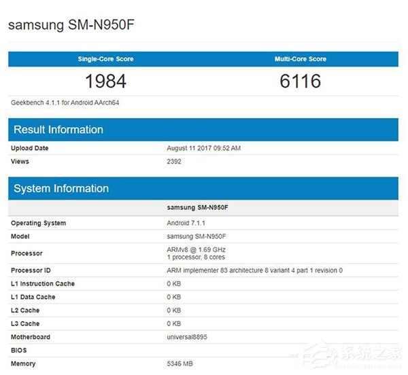Click the 5346 MB memory value
This screenshot has height=375, width=408.
tap(180, 363)
